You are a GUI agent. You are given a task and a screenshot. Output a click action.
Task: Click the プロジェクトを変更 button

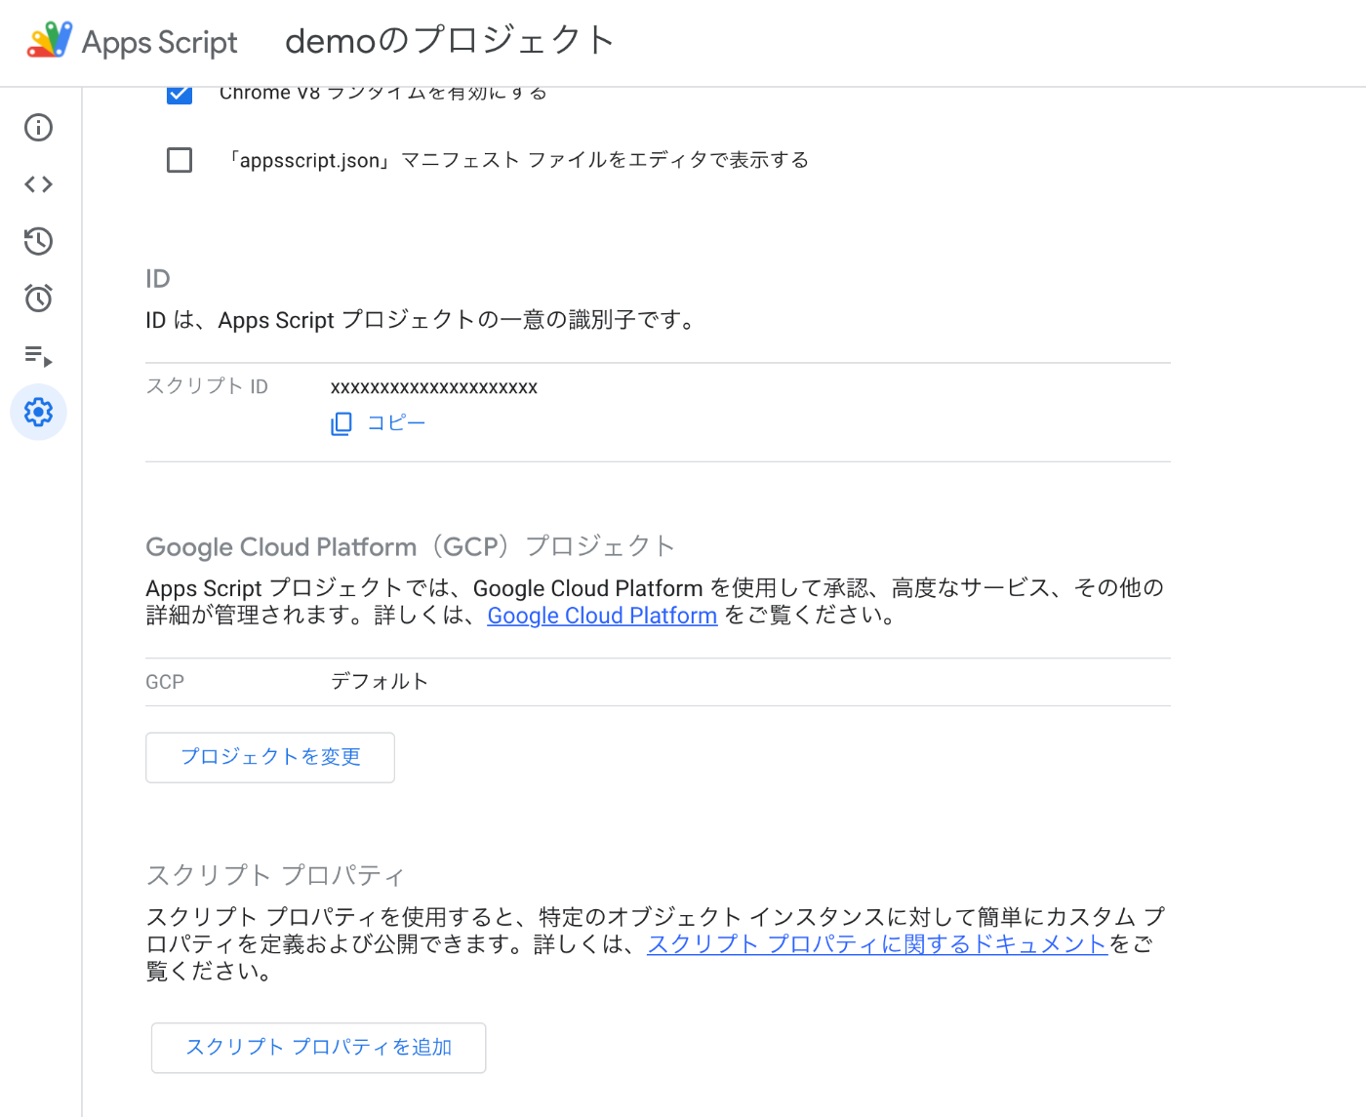[x=270, y=757]
